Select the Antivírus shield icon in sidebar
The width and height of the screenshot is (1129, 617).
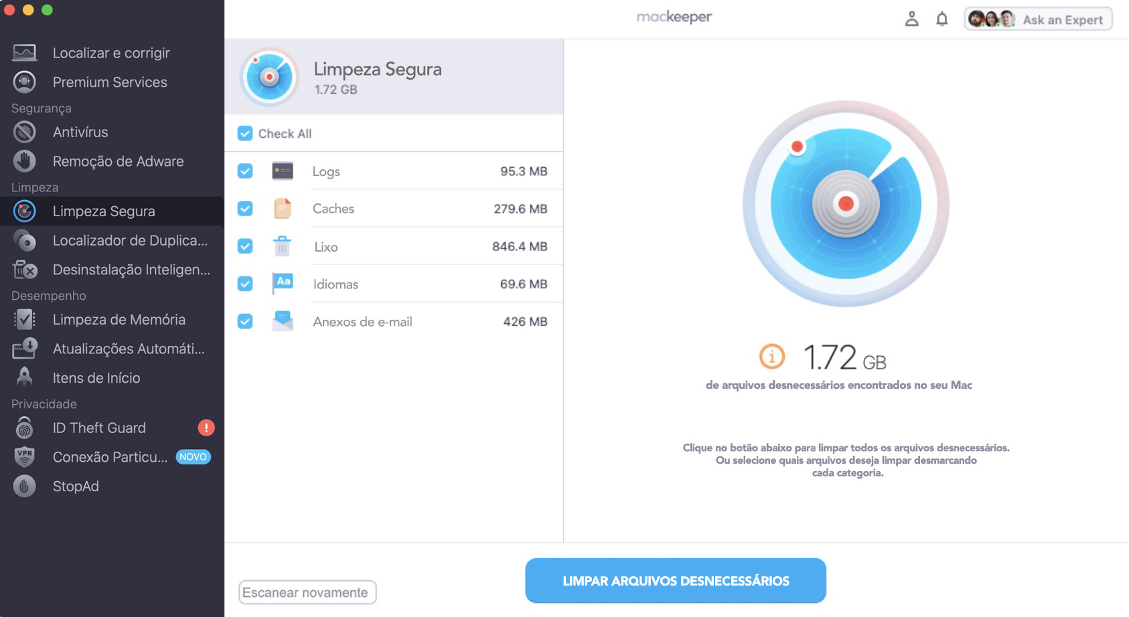(x=24, y=132)
